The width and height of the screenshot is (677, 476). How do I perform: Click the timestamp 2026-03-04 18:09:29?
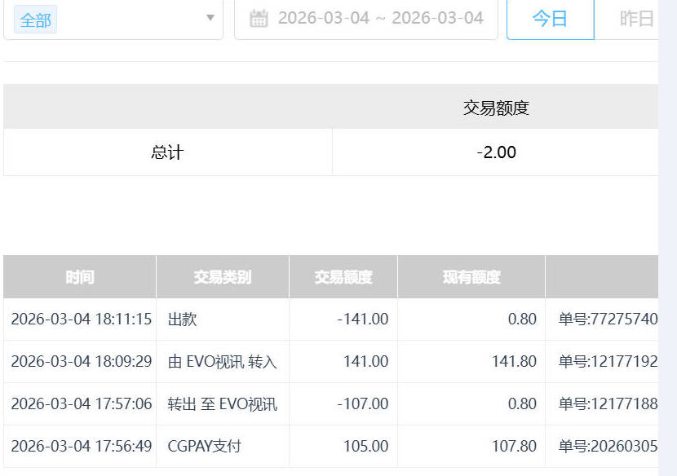(81, 362)
